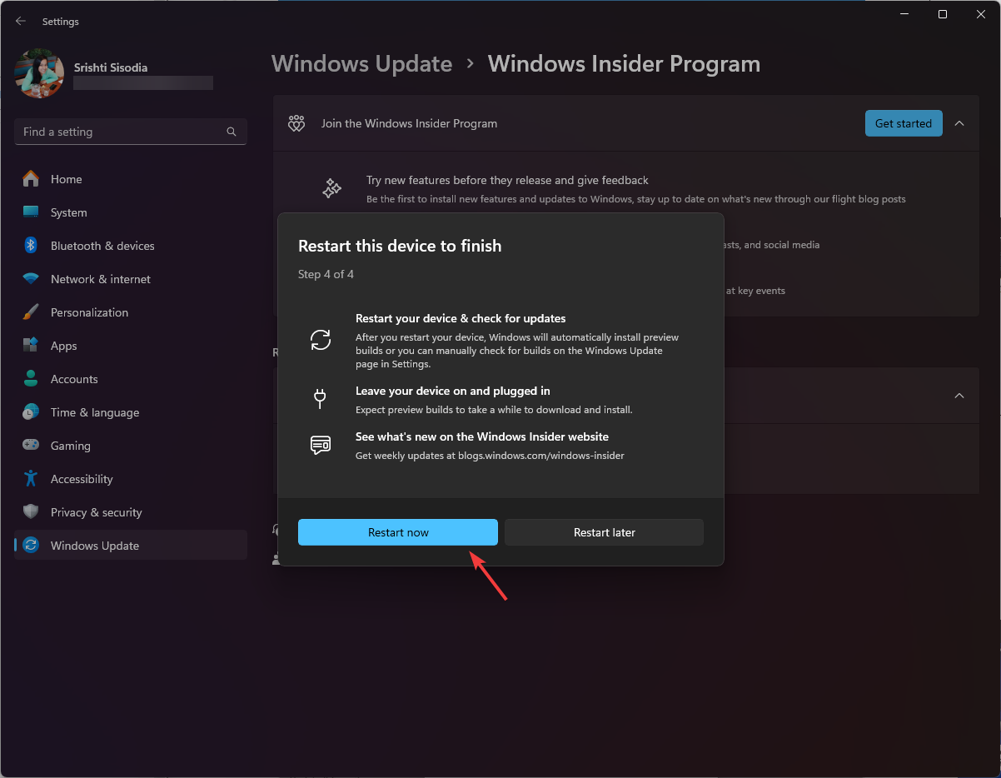Collapse the section chevron on the right
1001x778 pixels.
[x=959, y=396]
